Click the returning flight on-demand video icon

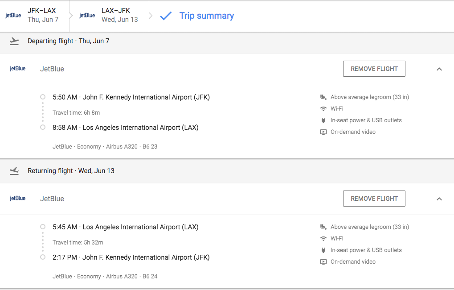point(323,262)
